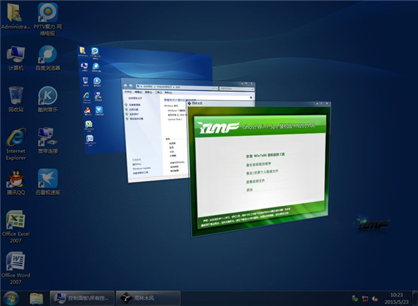Screen dimensions: 418x306
Task: Click 控制面板 segment in the address breadcrumb
Action: [x=148, y=86]
